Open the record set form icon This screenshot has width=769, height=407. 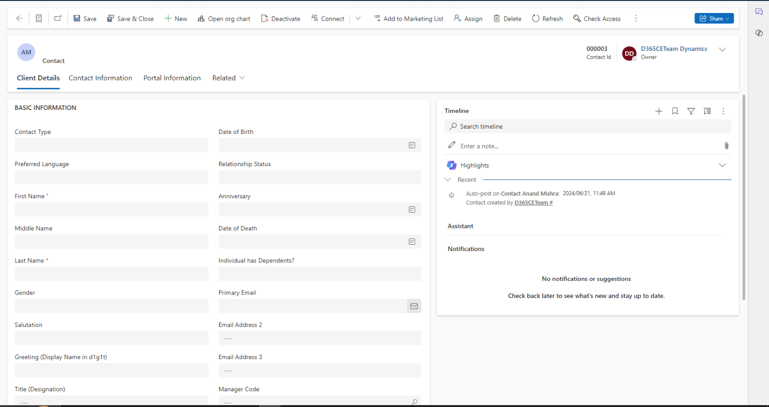tap(39, 18)
